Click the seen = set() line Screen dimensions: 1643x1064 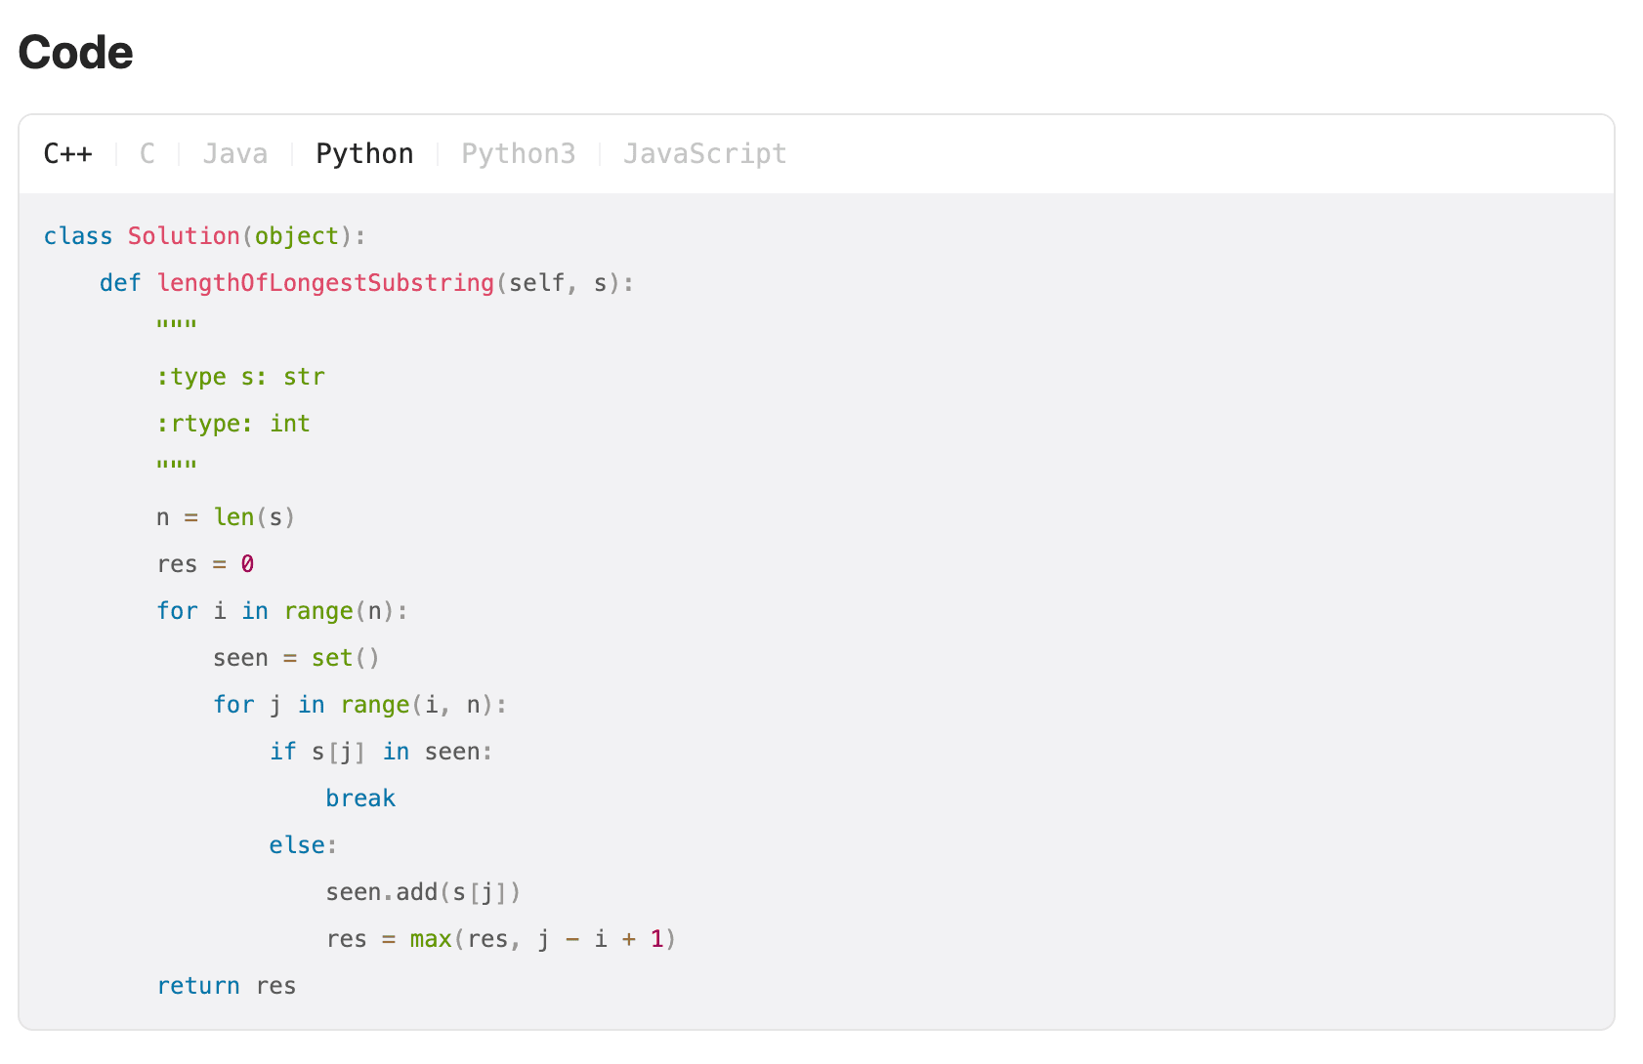296,658
